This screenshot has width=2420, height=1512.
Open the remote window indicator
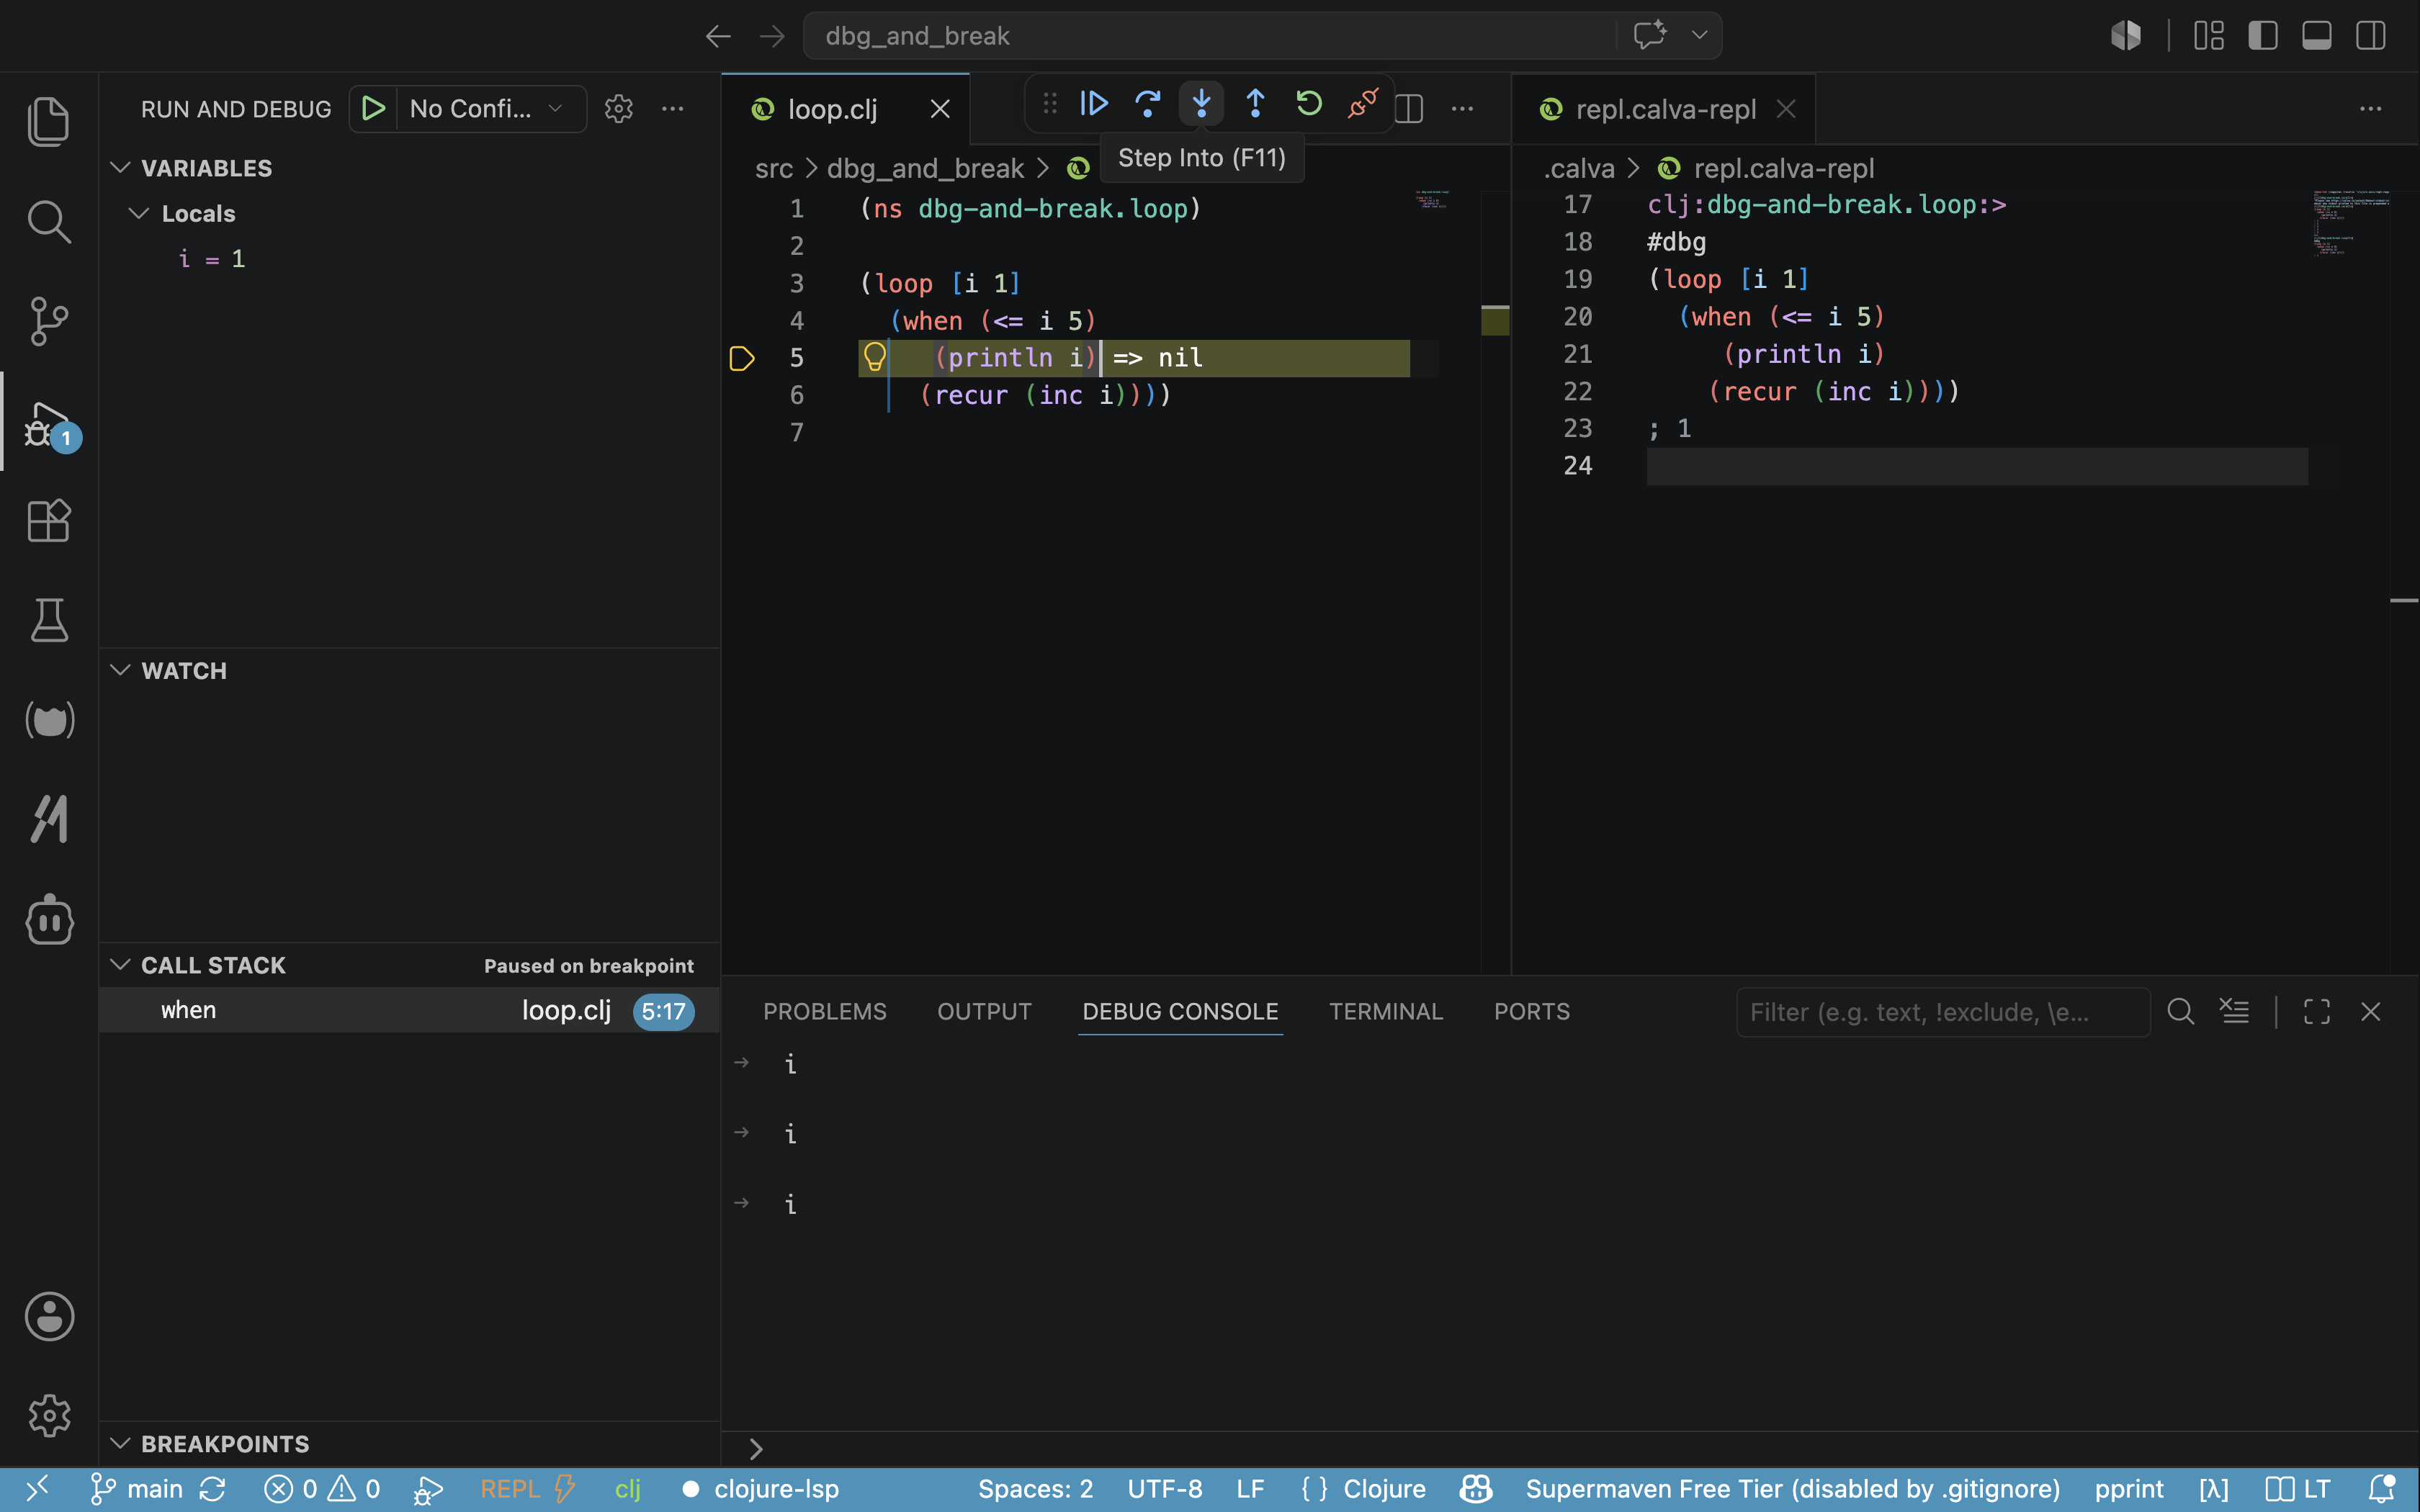(37, 1489)
